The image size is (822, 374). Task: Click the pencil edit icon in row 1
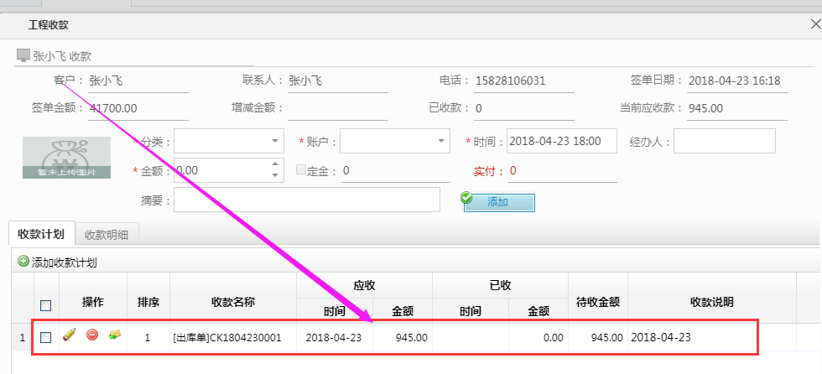(x=70, y=335)
